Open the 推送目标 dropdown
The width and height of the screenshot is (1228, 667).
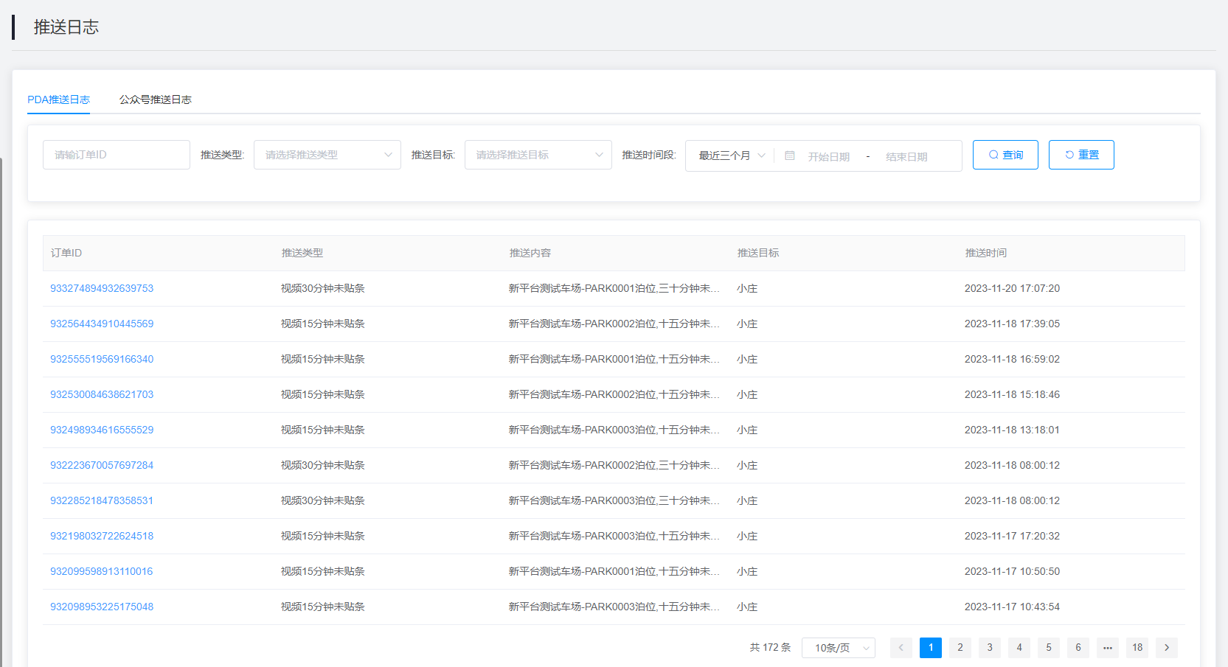click(538, 155)
